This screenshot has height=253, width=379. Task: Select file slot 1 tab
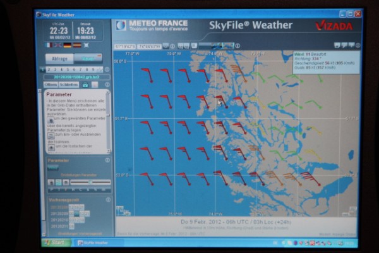coord(42,70)
